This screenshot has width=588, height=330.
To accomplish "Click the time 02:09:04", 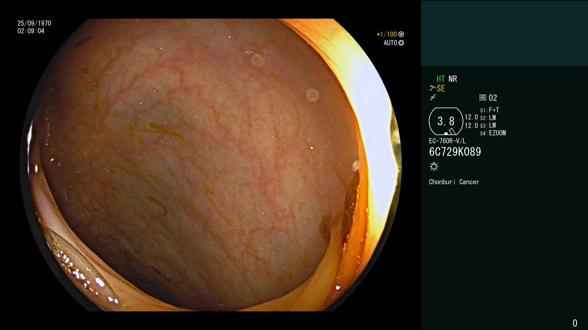I will (31, 31).
